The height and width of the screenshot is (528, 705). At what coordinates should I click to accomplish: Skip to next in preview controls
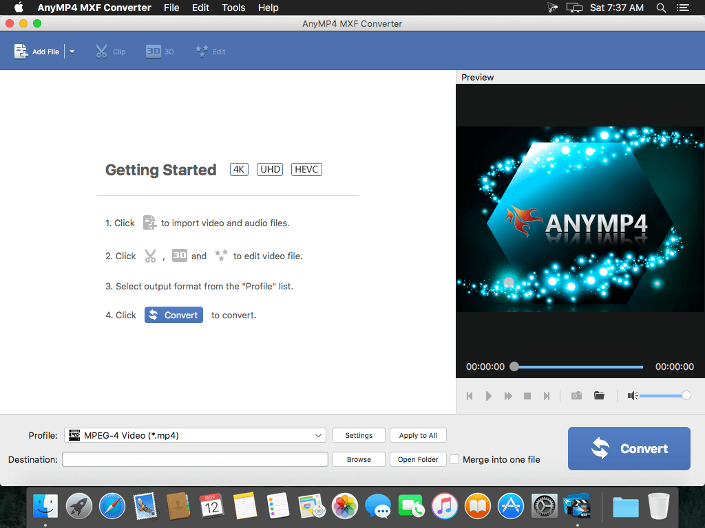click(546, 395)
